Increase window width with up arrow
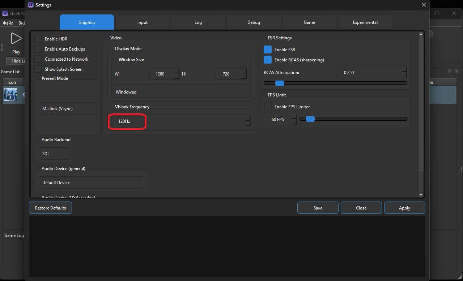 click(177, 70)
